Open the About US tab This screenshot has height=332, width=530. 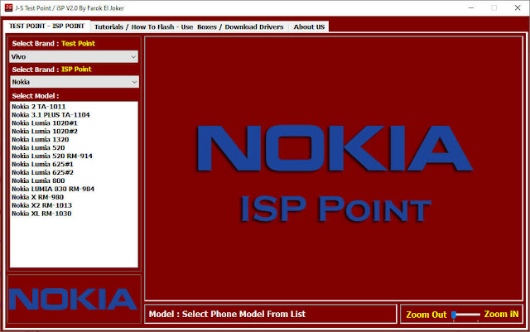click(x=309, y=27)
